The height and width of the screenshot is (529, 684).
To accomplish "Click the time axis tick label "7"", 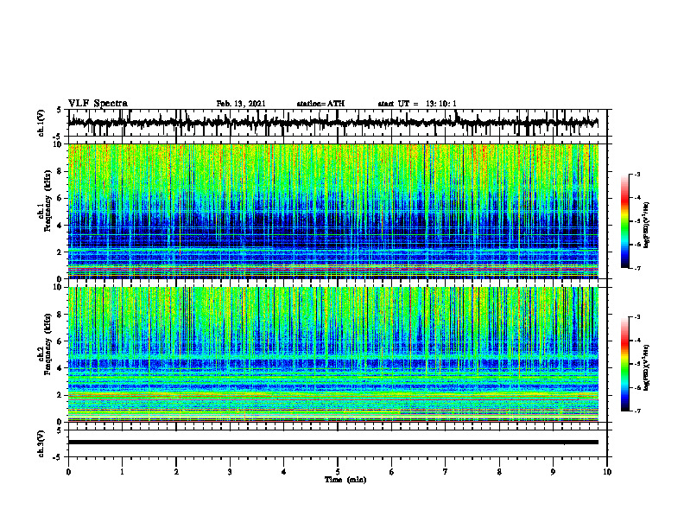I will click(x=446, y=472).
